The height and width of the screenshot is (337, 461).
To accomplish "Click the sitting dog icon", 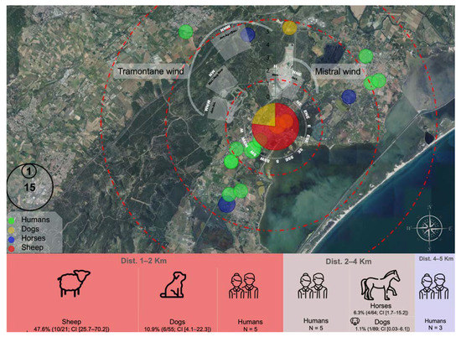I will [x=174, y=284].
